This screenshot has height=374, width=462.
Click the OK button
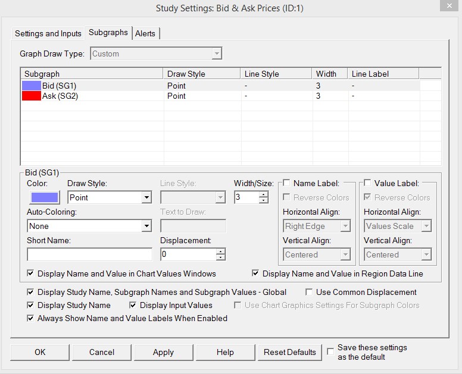[40, 352]
